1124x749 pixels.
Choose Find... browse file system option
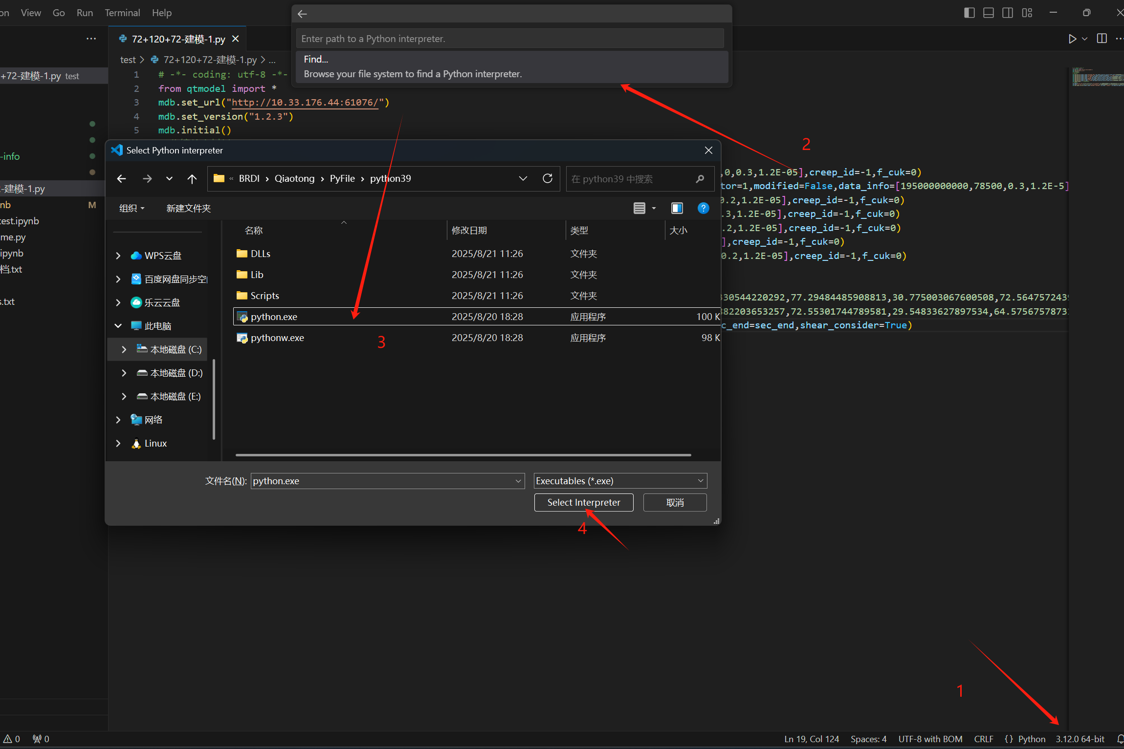512,66
